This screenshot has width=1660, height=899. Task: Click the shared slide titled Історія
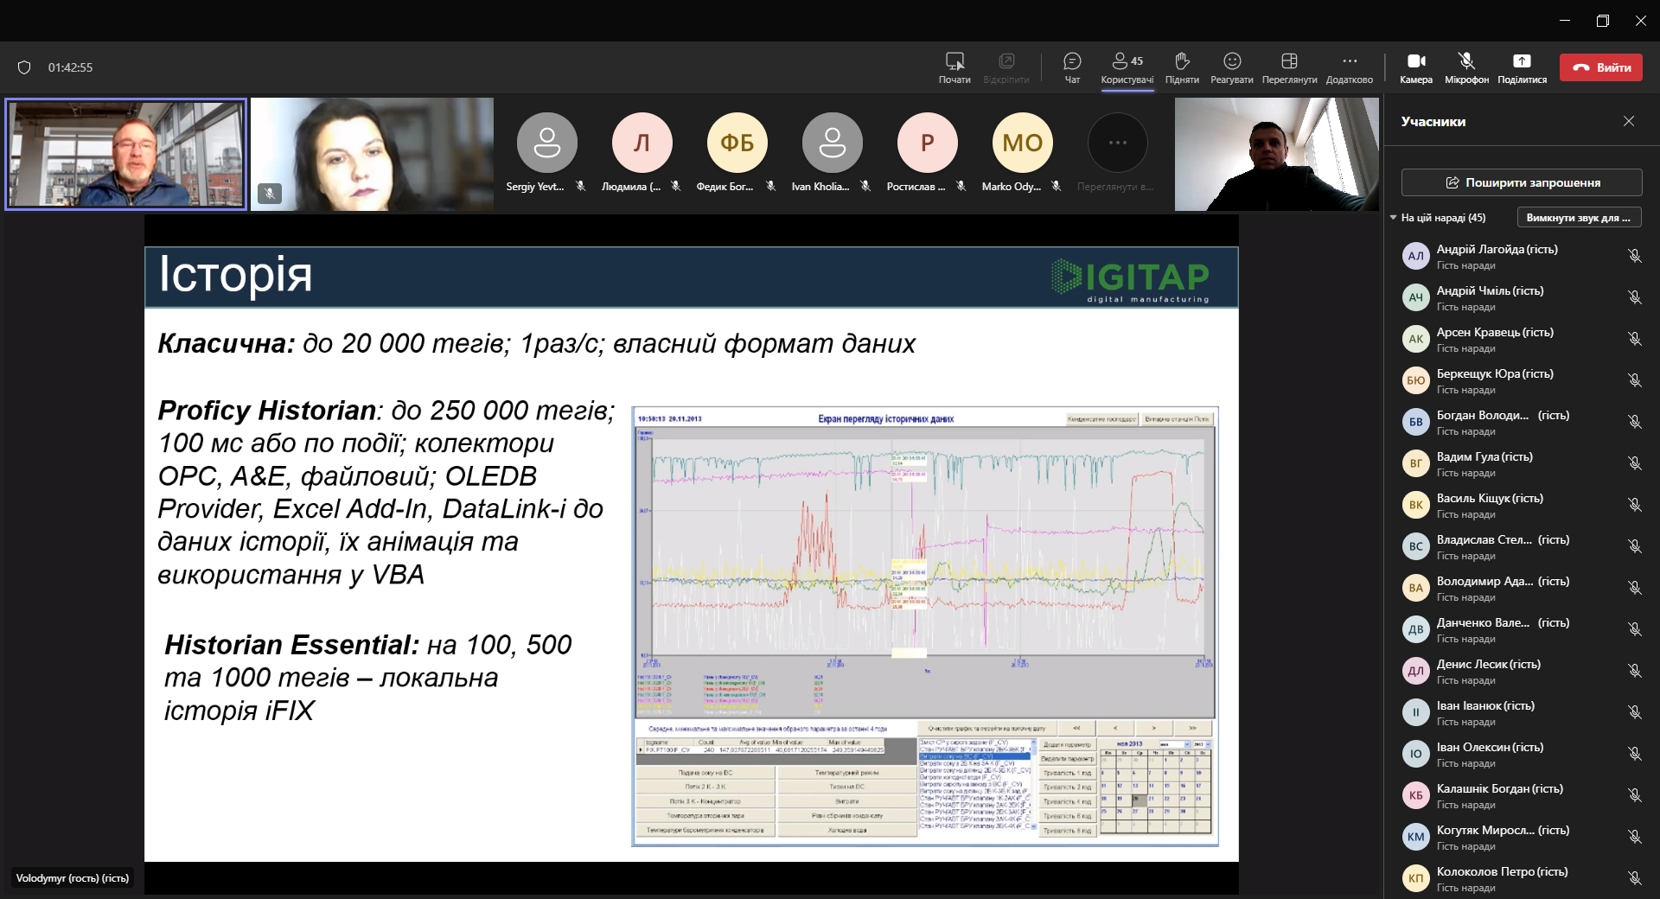tap(692, 554)
